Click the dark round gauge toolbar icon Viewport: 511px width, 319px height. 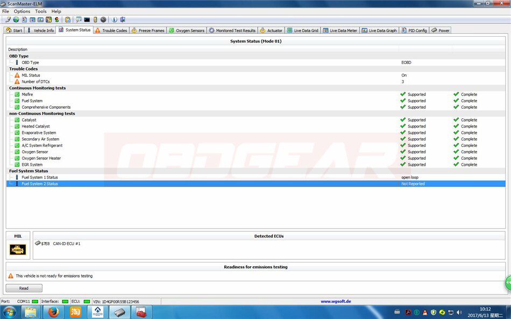point(103,19)
